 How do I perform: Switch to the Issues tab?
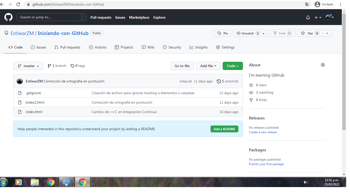[x=38, y=47]
